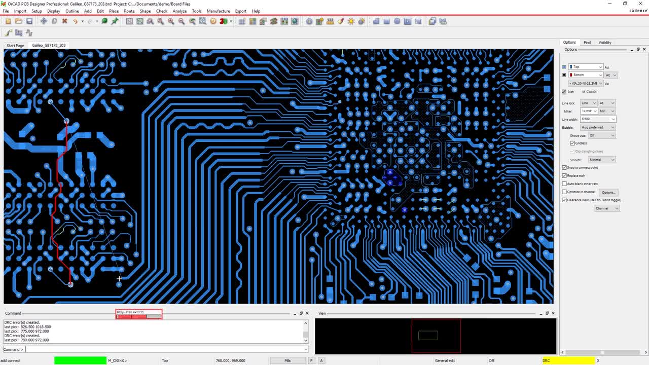The image size is (649, 365).
Task: Click the red Delete X icon
Action: click(64, 21)
